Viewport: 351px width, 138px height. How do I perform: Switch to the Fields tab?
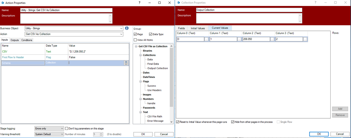tap(181, 28)
